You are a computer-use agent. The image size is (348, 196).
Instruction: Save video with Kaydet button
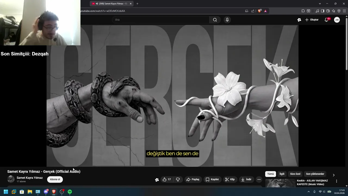[x=212, y=179]
